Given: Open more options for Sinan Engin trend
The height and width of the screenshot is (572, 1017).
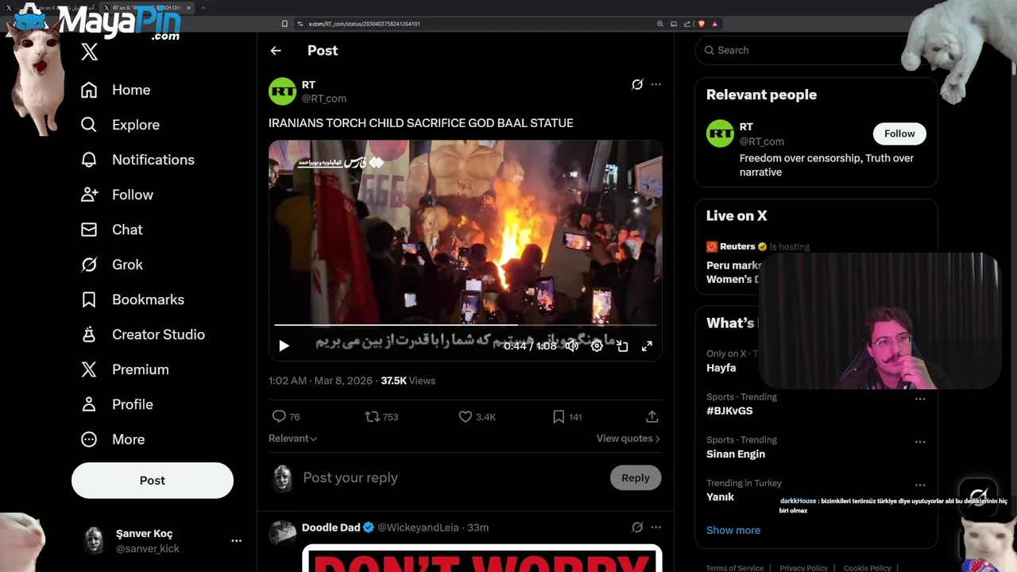Looking at the screenshot, I should click(x=920, y=442).
